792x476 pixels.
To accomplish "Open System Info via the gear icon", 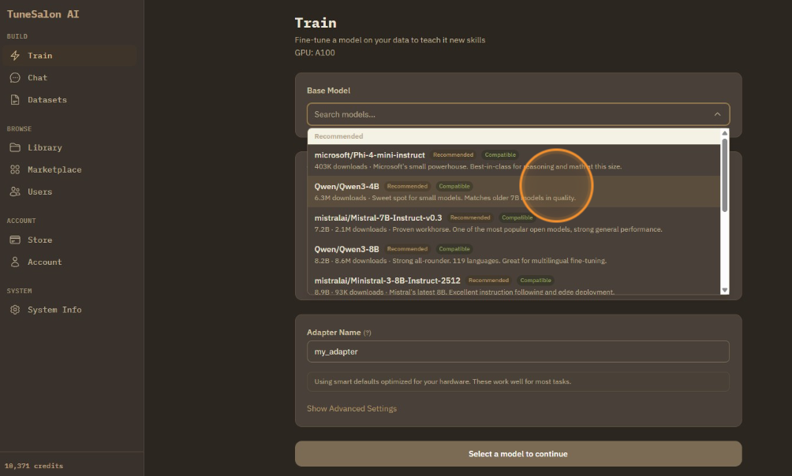I will click(x=16, y=310).
